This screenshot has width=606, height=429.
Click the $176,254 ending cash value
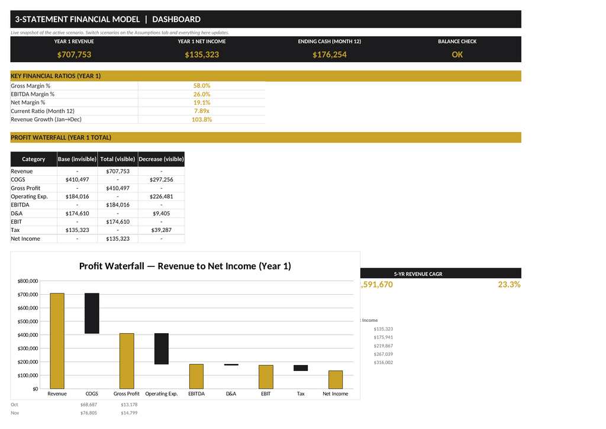(329, 54)
